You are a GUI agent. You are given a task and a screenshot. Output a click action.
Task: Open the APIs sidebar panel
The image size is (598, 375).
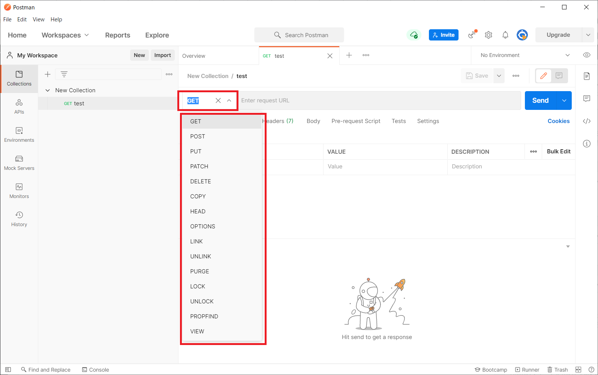(19, 107)
